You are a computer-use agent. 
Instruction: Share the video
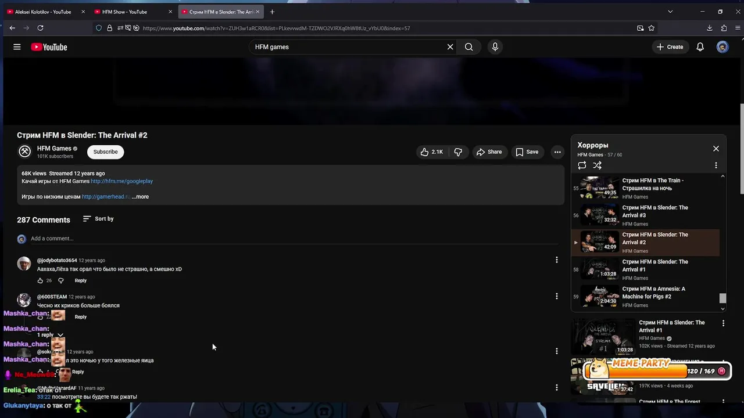tap(489, 152)
